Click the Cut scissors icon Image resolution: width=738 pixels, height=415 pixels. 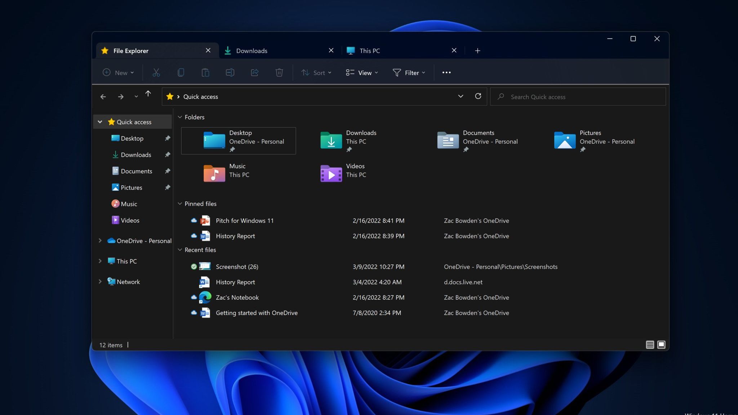pos(156,72)
